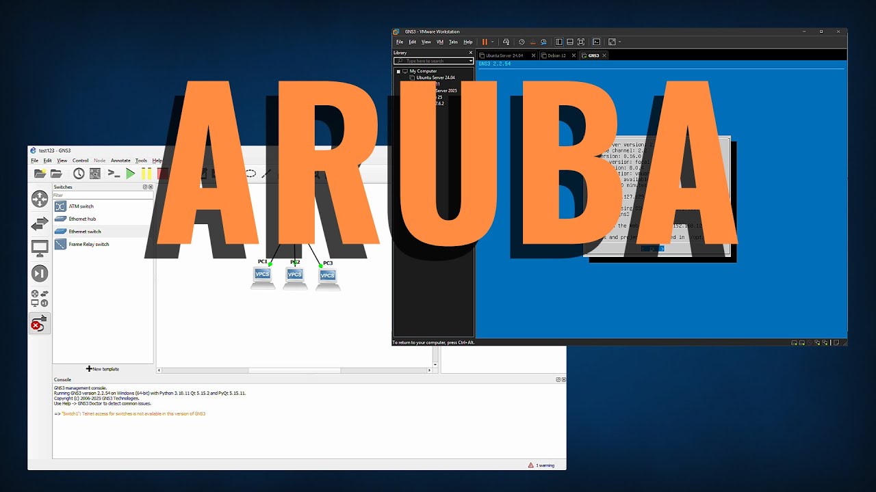The height and width of the screenshot is (492, 876).
Task: Click the add a link cable icon
Action: pyautogui.click(x=40, y=323)
